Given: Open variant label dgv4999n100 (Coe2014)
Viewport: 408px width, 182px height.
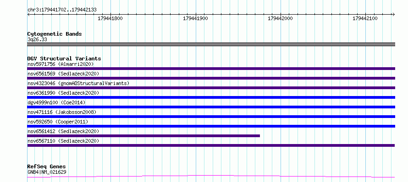Looking at the screenshot, I should click(x=56, y=102).
